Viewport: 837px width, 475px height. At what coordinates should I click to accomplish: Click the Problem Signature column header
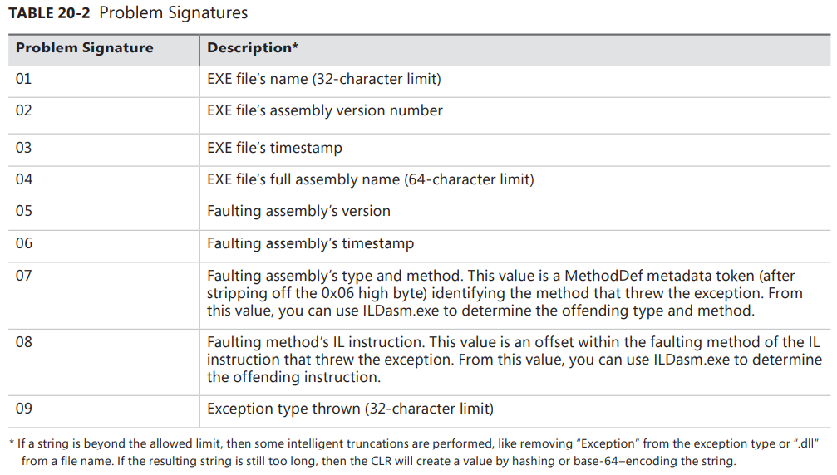(x=84, y=47)
